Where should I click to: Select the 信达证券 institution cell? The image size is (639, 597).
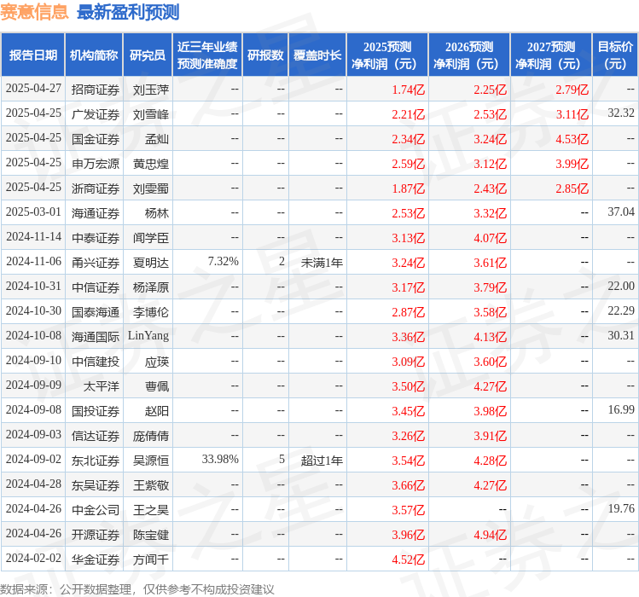pyautogui.click(x=96, y=436)
